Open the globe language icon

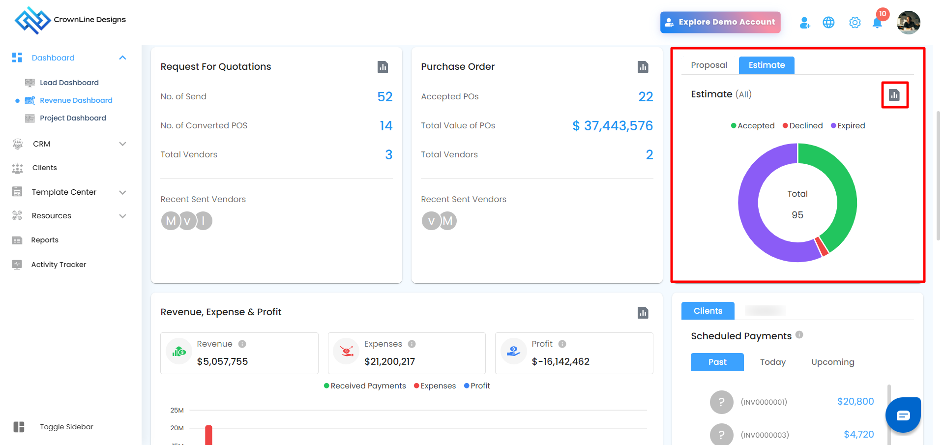[828, 23]
